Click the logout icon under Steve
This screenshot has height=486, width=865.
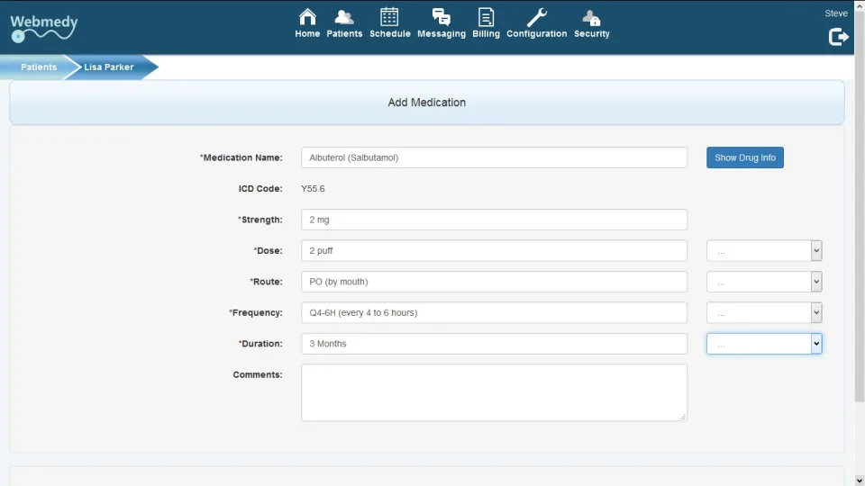pos(838,37)
